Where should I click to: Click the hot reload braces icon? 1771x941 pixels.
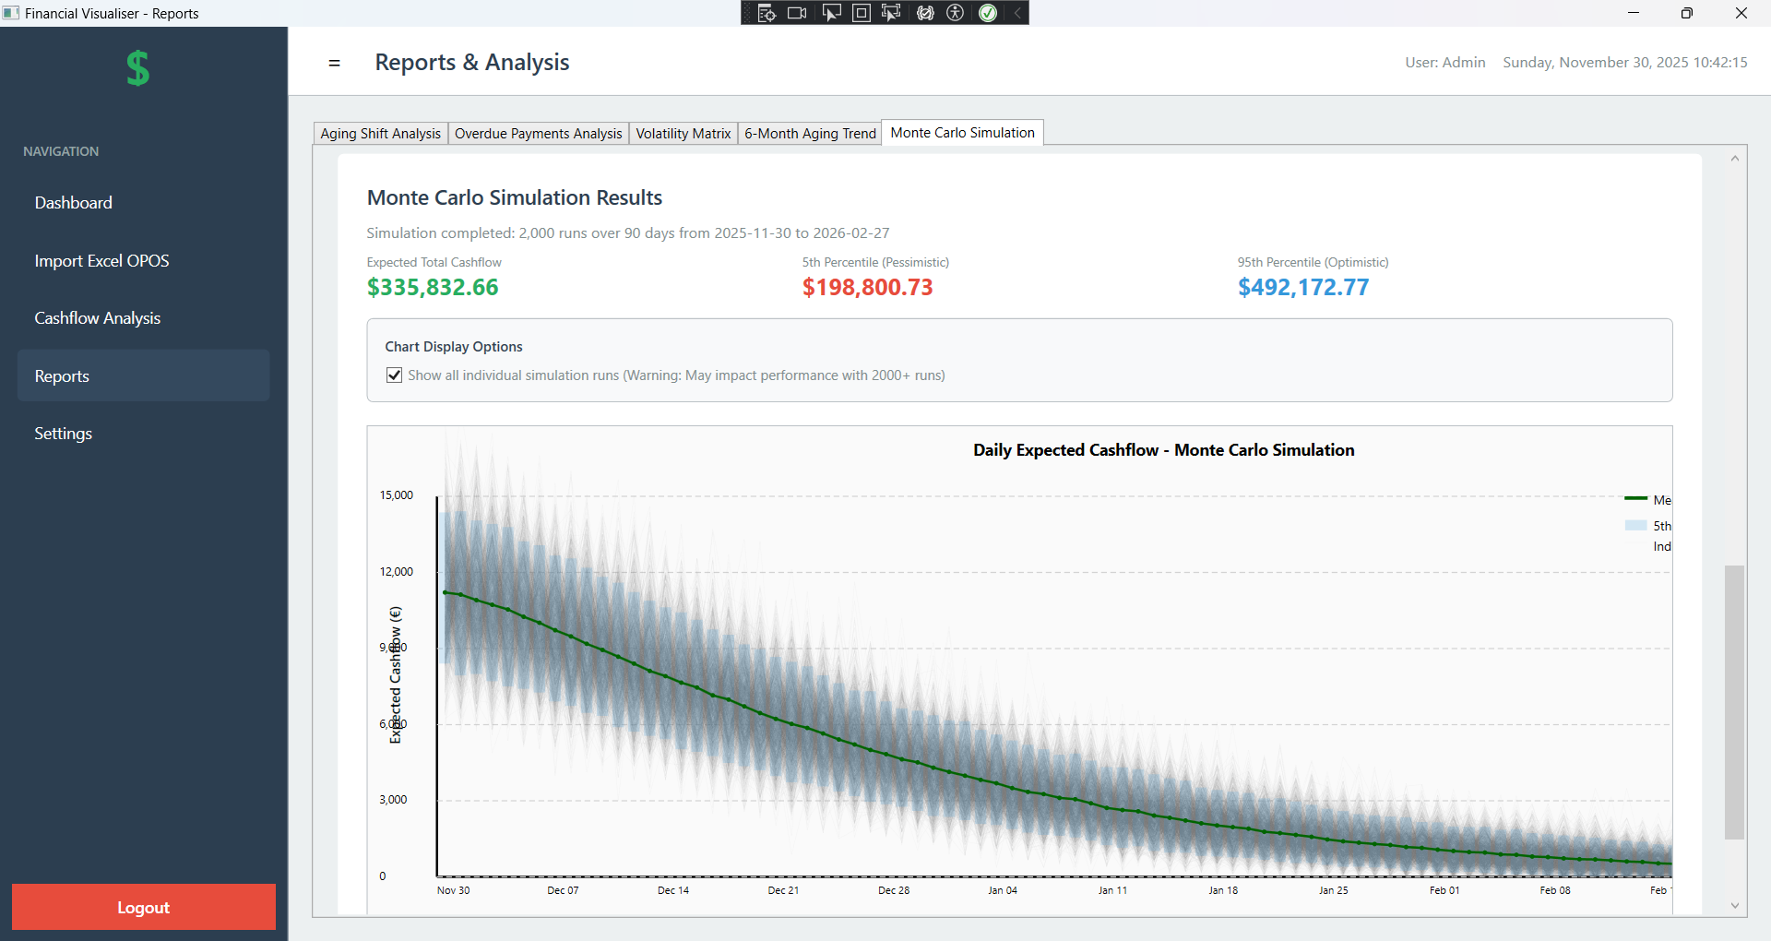(924, 13)
